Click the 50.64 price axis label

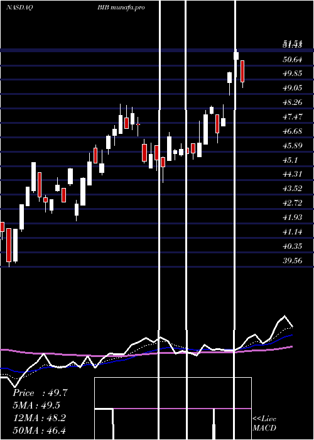point(293,60)
